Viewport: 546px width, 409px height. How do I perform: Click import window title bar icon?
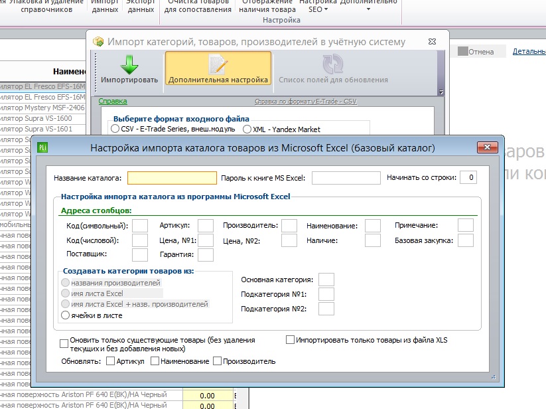pos(98,42)
